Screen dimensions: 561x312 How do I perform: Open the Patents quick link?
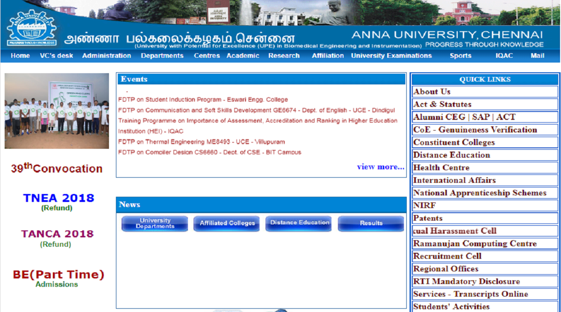tap(428, 217)
